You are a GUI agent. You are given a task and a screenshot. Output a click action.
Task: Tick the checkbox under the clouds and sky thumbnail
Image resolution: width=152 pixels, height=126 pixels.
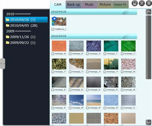(70, 108)
